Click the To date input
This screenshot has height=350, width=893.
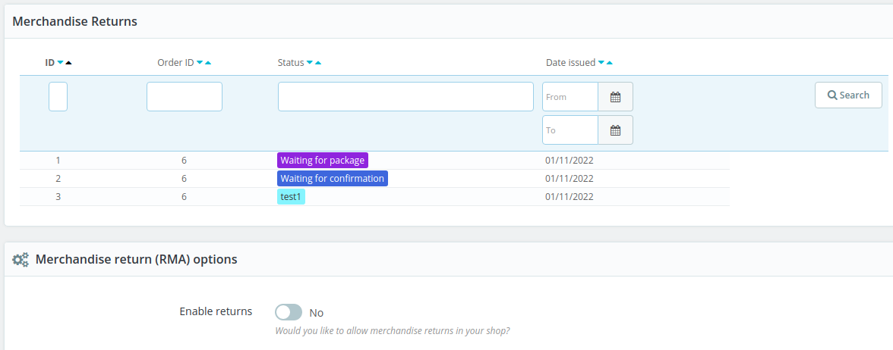point(570,130)
